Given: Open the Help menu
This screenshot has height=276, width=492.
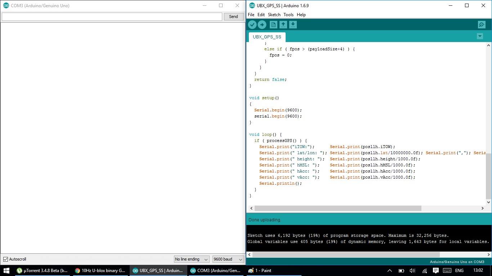Looking at the screenshot, I should point(301,15).
